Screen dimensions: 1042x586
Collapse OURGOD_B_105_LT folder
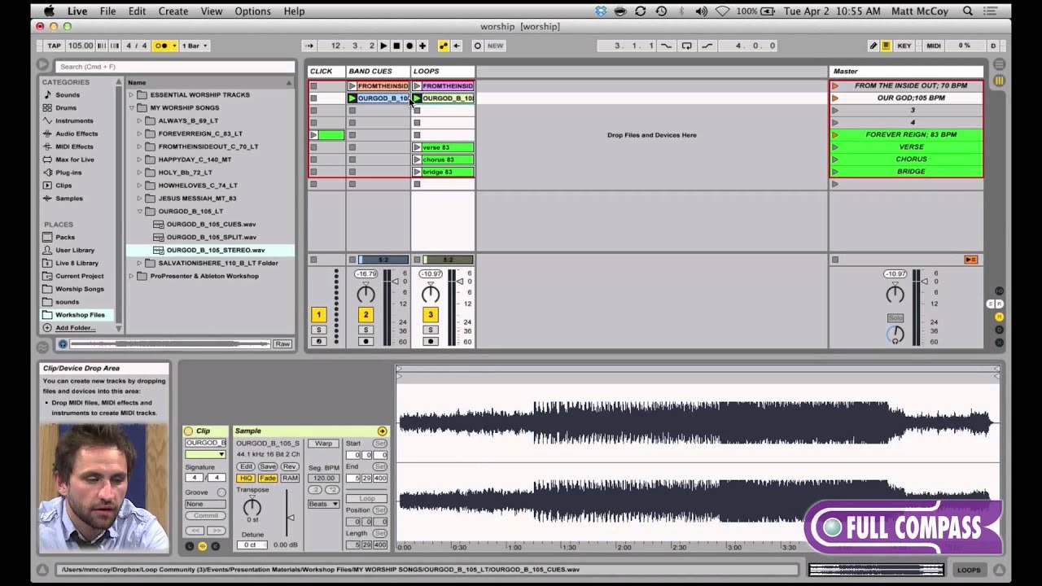point(139,212)
